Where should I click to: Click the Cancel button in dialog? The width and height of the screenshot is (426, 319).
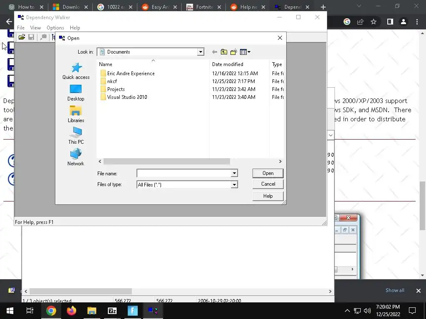[268, 184]
